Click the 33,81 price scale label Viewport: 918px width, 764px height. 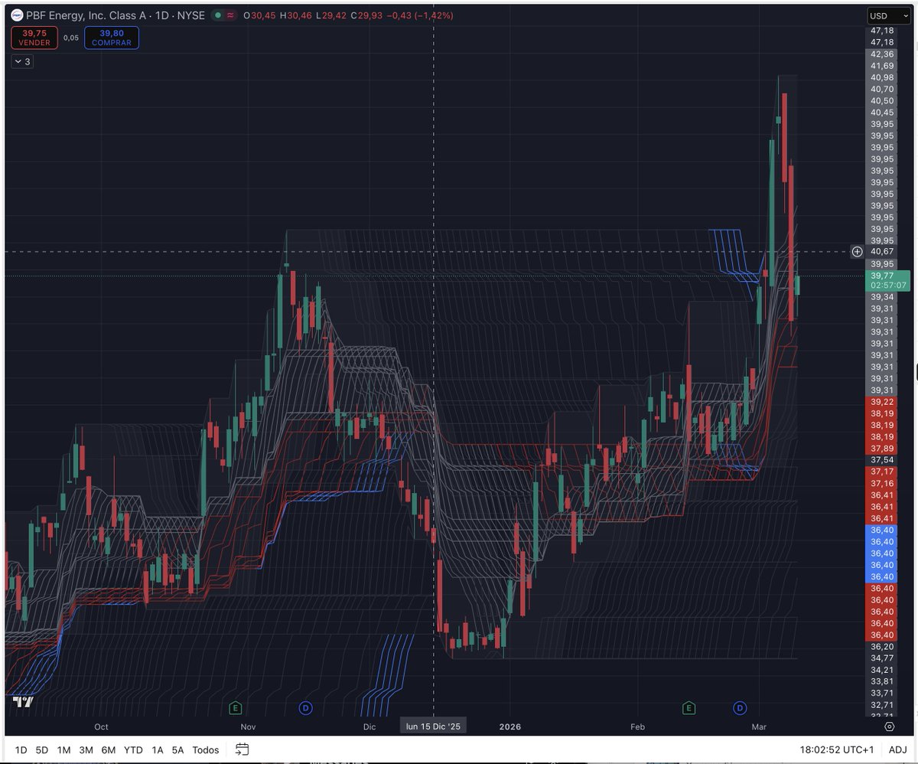click(882, 681)
